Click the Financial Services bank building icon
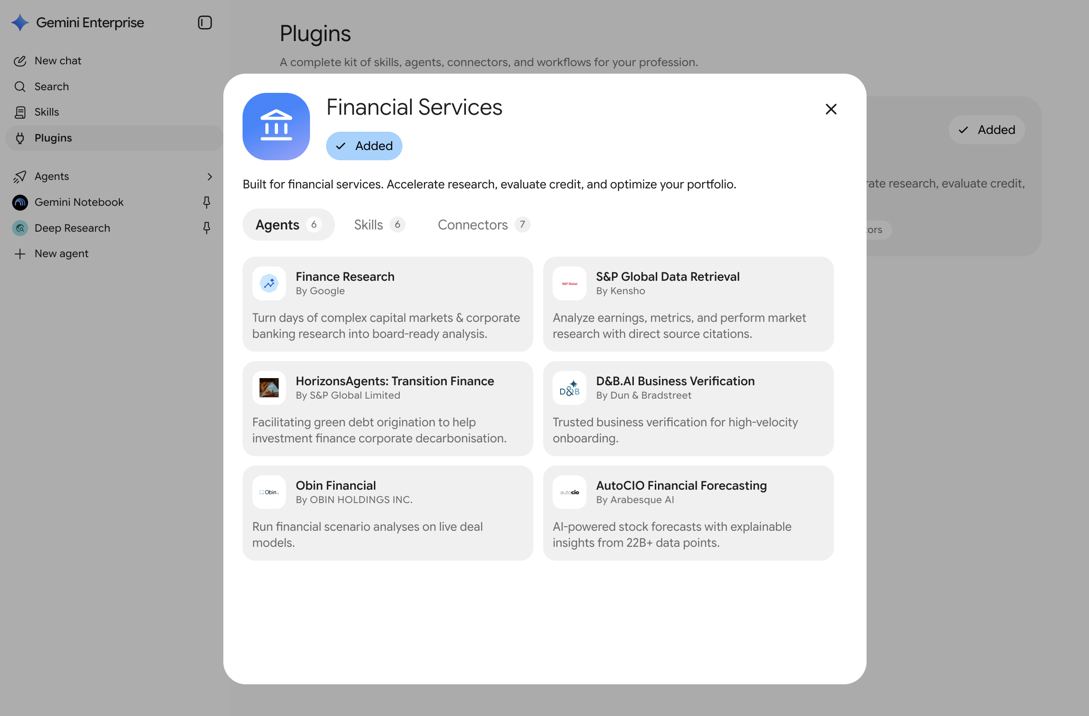 [276, 126]
